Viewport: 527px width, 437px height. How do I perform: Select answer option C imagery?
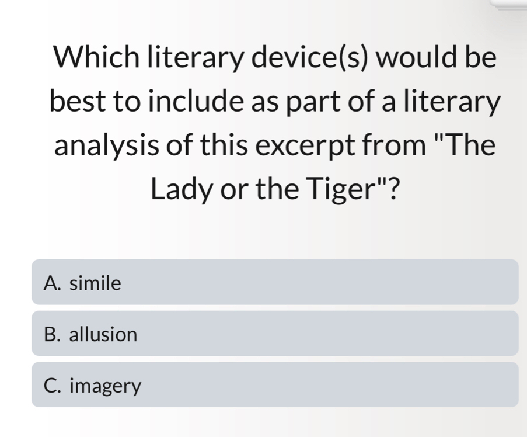pos(274,384)
